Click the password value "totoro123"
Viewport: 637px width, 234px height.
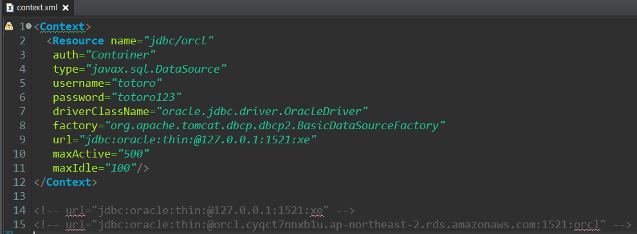[x=146, y=97]
